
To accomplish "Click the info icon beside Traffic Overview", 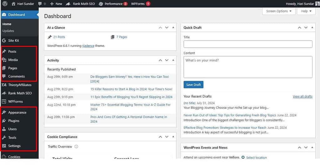I will (76, 147).
